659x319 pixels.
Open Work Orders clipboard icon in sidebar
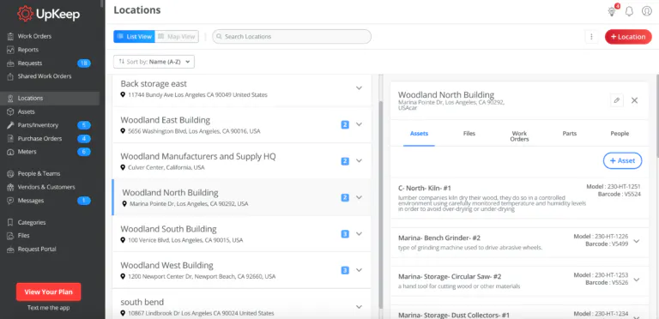[x=10, y=37]
